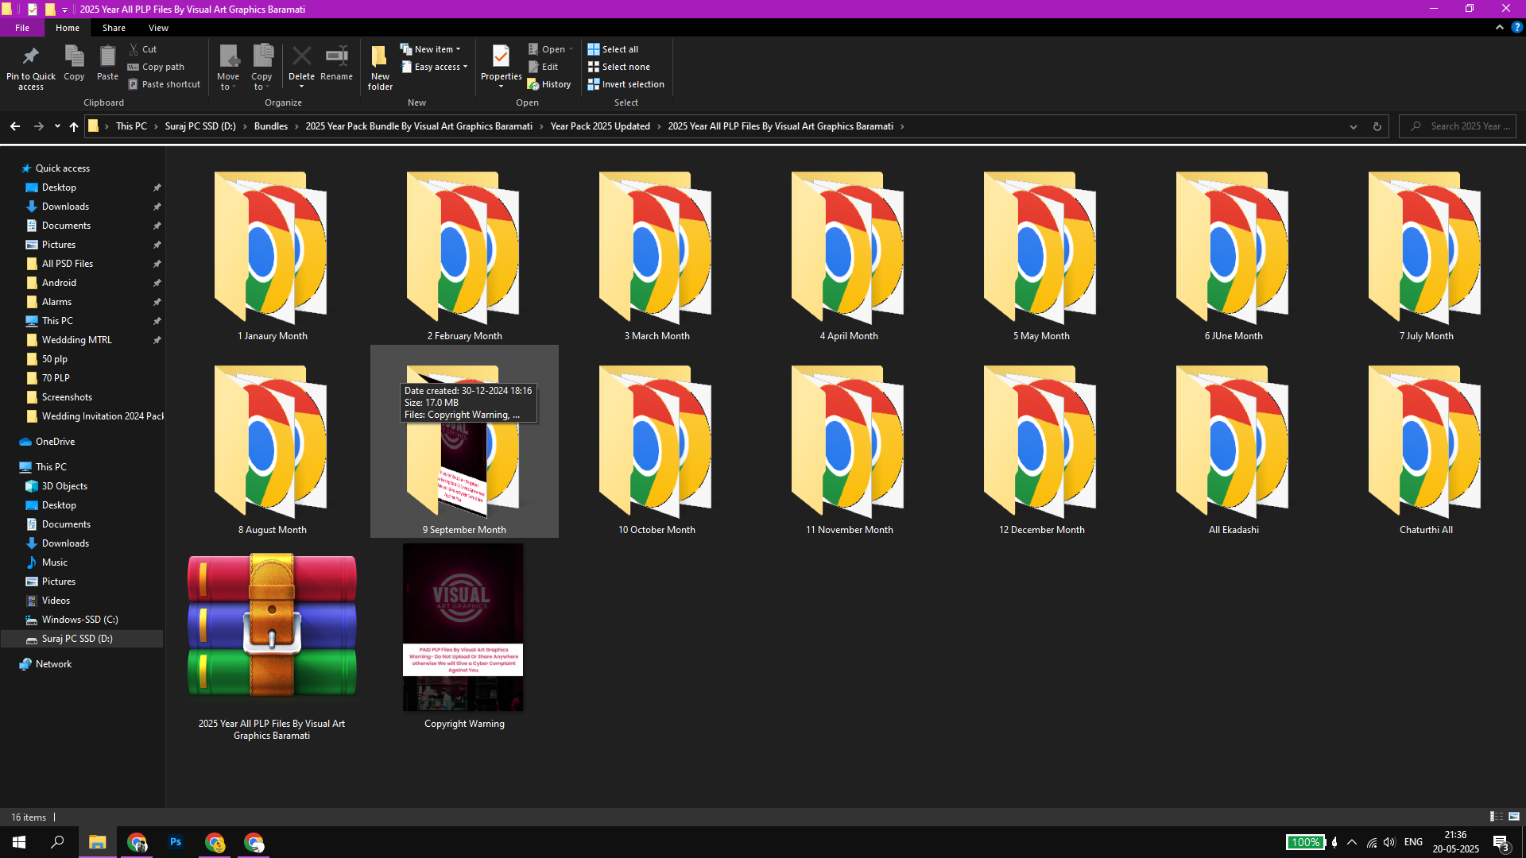Click the Paste icon in ribbon

coord(107,63)
